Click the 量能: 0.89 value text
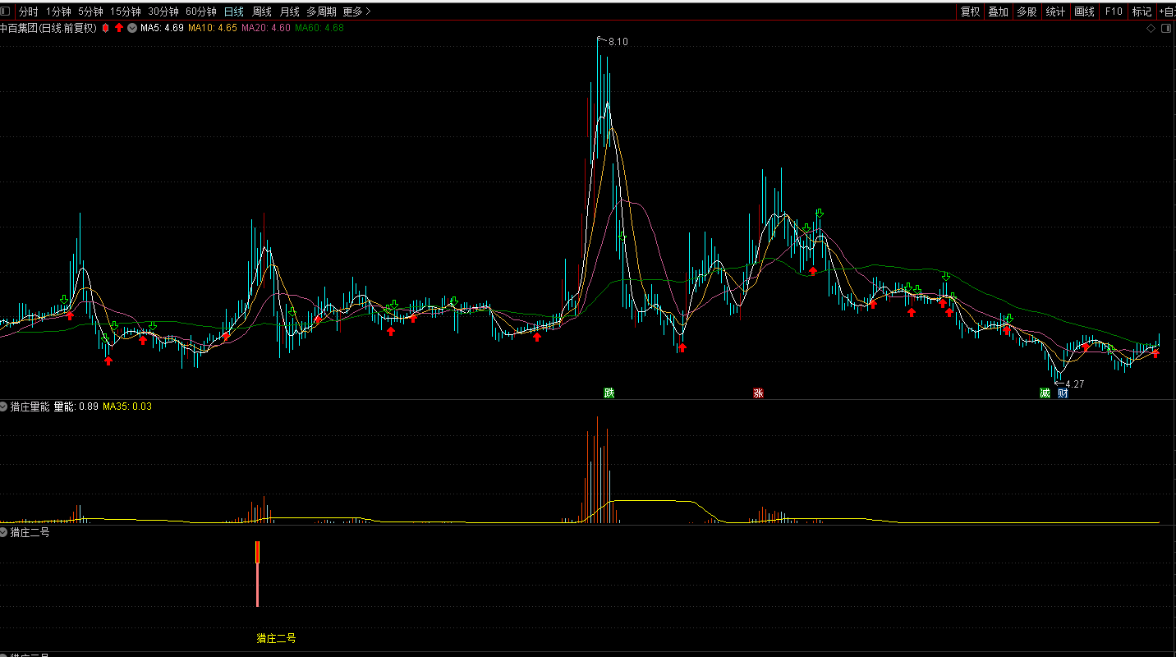 76,407
